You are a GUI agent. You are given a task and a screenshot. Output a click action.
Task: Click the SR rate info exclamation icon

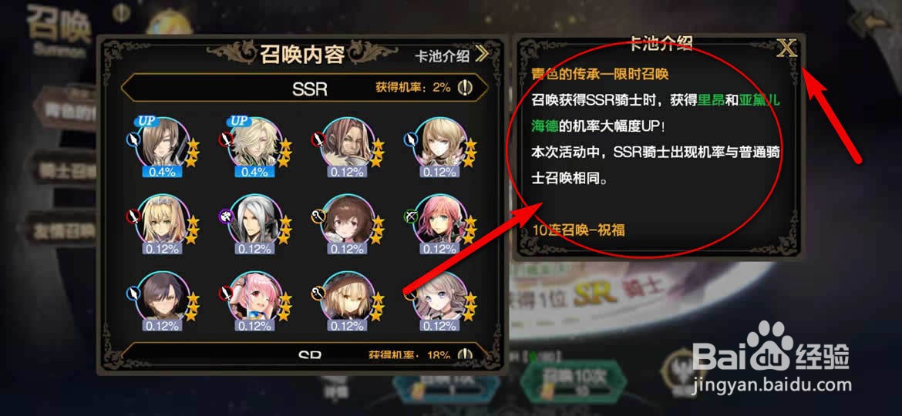tap(465, 354)
